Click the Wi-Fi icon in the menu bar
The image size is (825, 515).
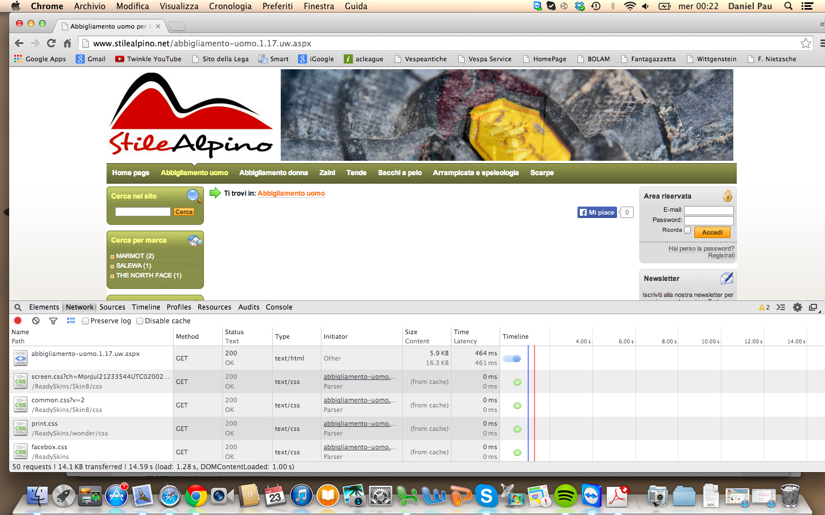630,6
